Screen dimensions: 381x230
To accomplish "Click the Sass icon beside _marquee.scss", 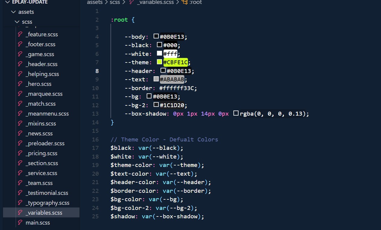I will coord(20,94).
